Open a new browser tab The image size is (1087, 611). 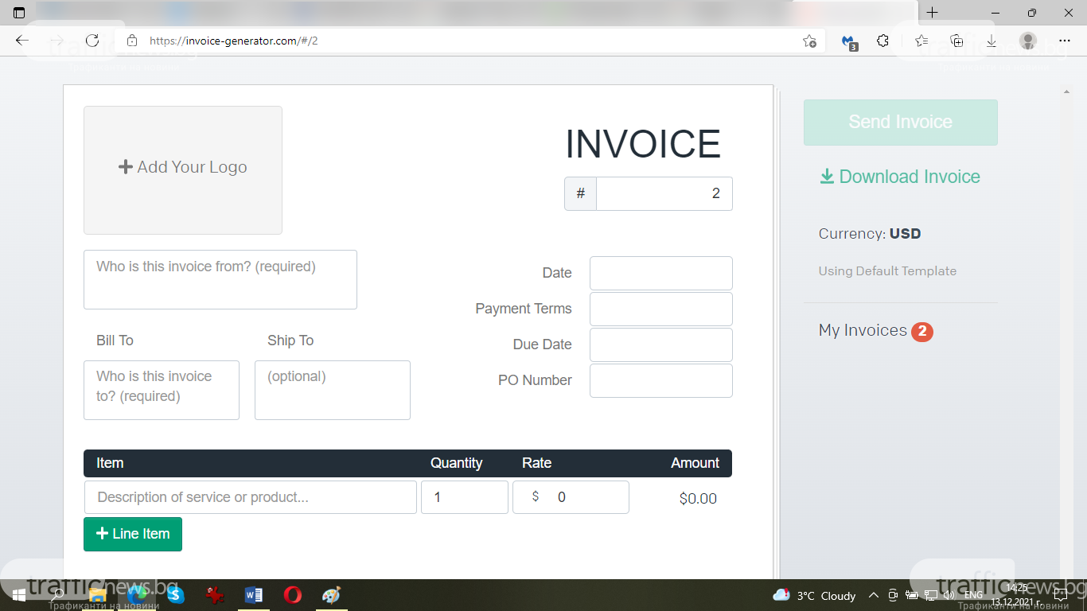933,13
